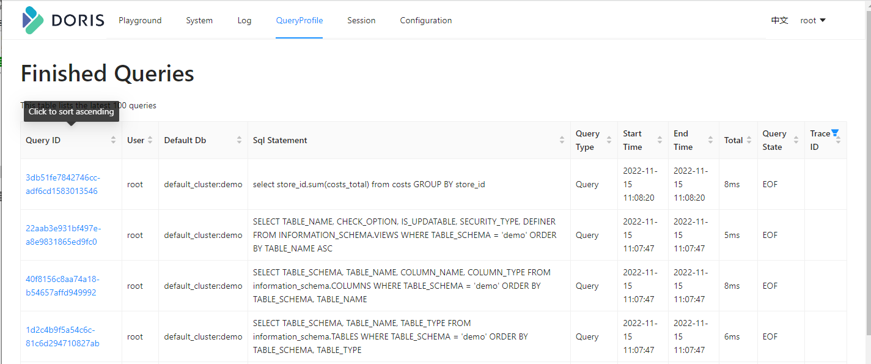Viewport: 871px width, 364px height.
Task: Click the Doris logo icon
Action: 33,20
